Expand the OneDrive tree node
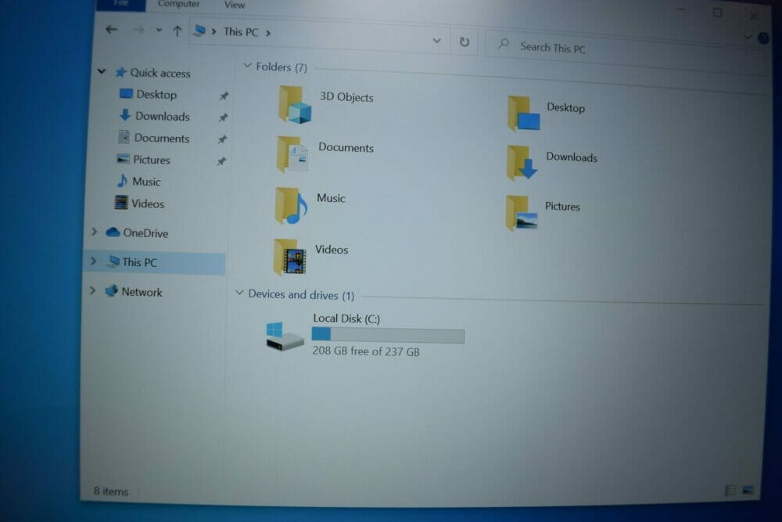 coord(94,231)
